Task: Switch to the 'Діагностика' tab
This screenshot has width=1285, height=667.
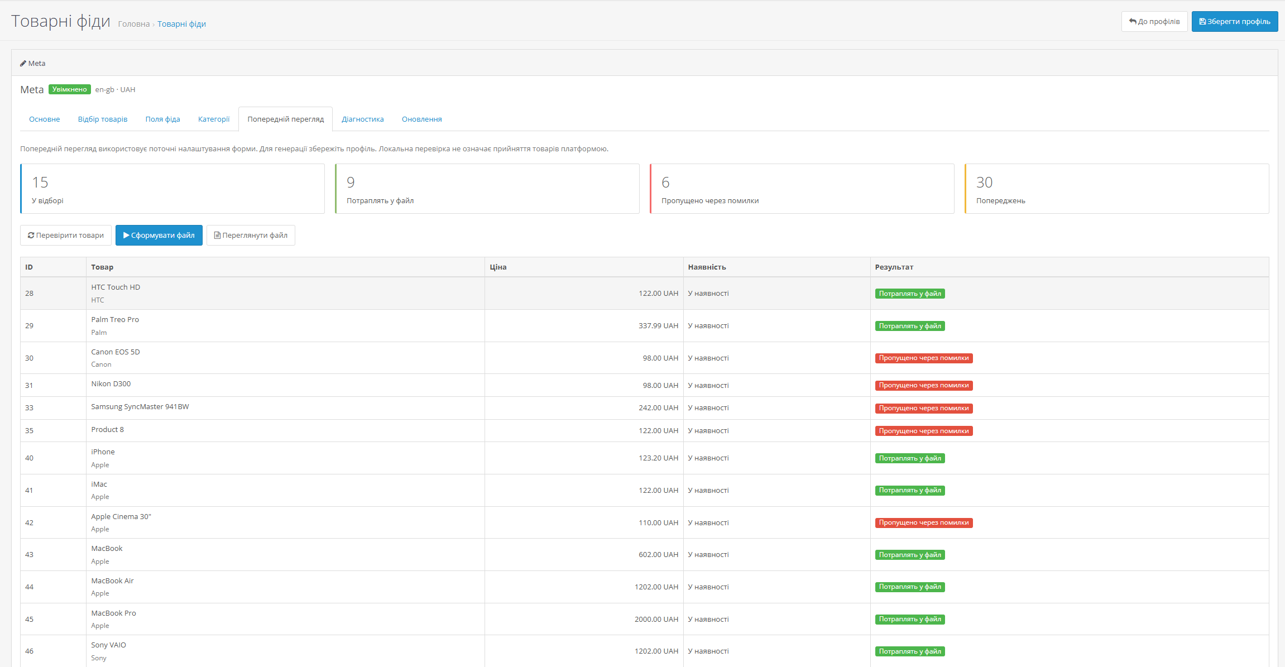Action: 363,119
